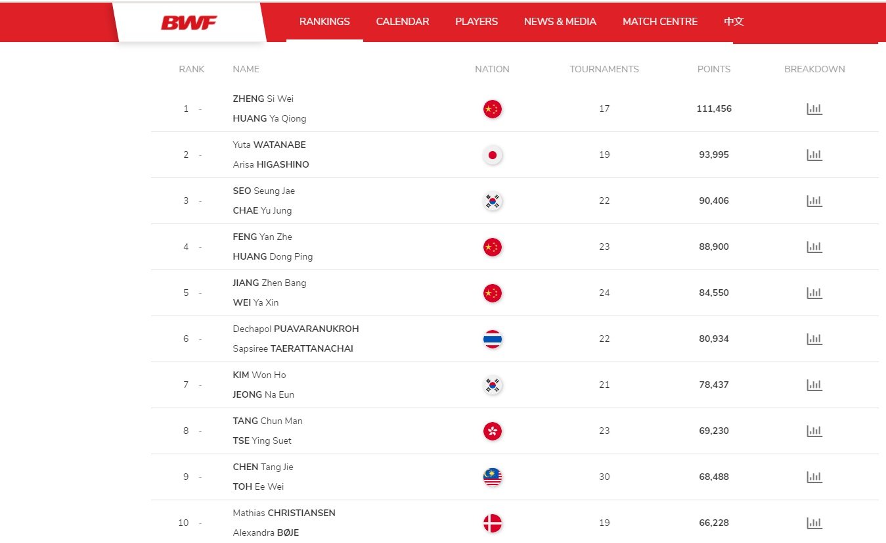The width and height of the screenshot is (886, 543).
Task: Go to the Calendar menu item
Action: point(403,22)
